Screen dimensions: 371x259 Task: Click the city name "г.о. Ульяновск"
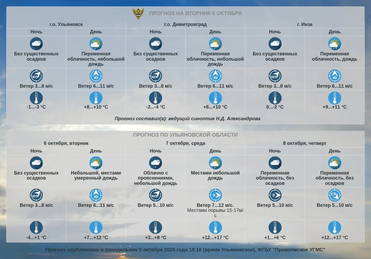click(x=66, y=24)
